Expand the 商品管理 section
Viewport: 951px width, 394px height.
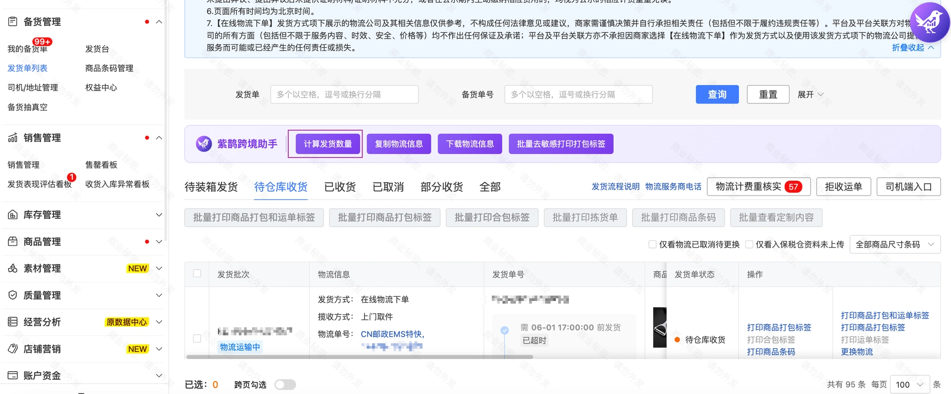pyautogui.click(x=159, y=242)
